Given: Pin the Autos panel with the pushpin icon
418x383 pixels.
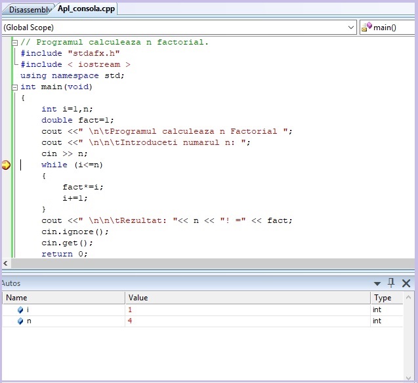Looking at the screenshot, I should [x=391, y=283].
